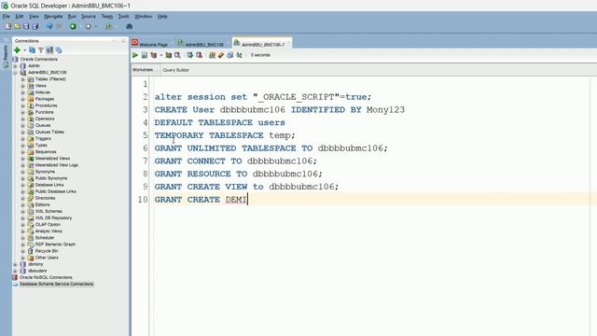Select the Recycle Bin tree item
The width and height of the screenshot is (597, 336).
click(47, 251)
